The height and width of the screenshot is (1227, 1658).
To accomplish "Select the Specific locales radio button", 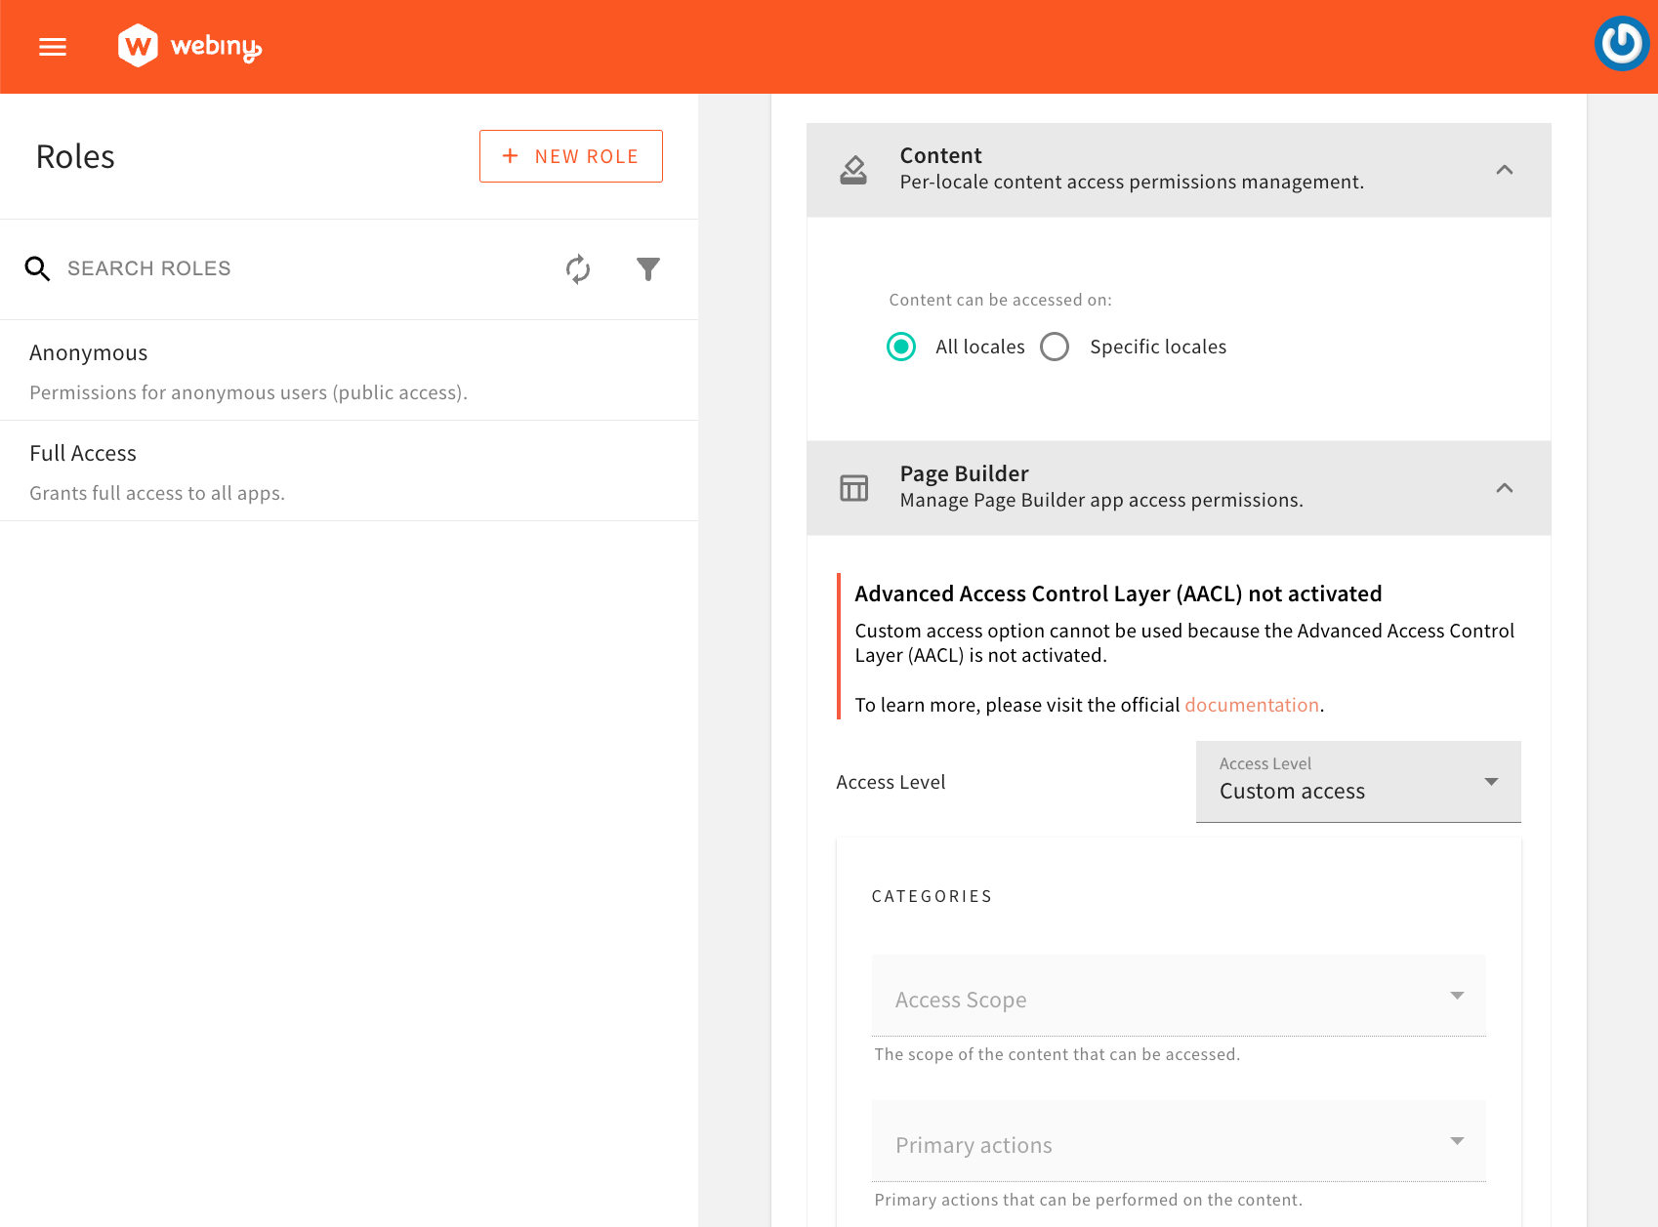I will [1055, 347].
